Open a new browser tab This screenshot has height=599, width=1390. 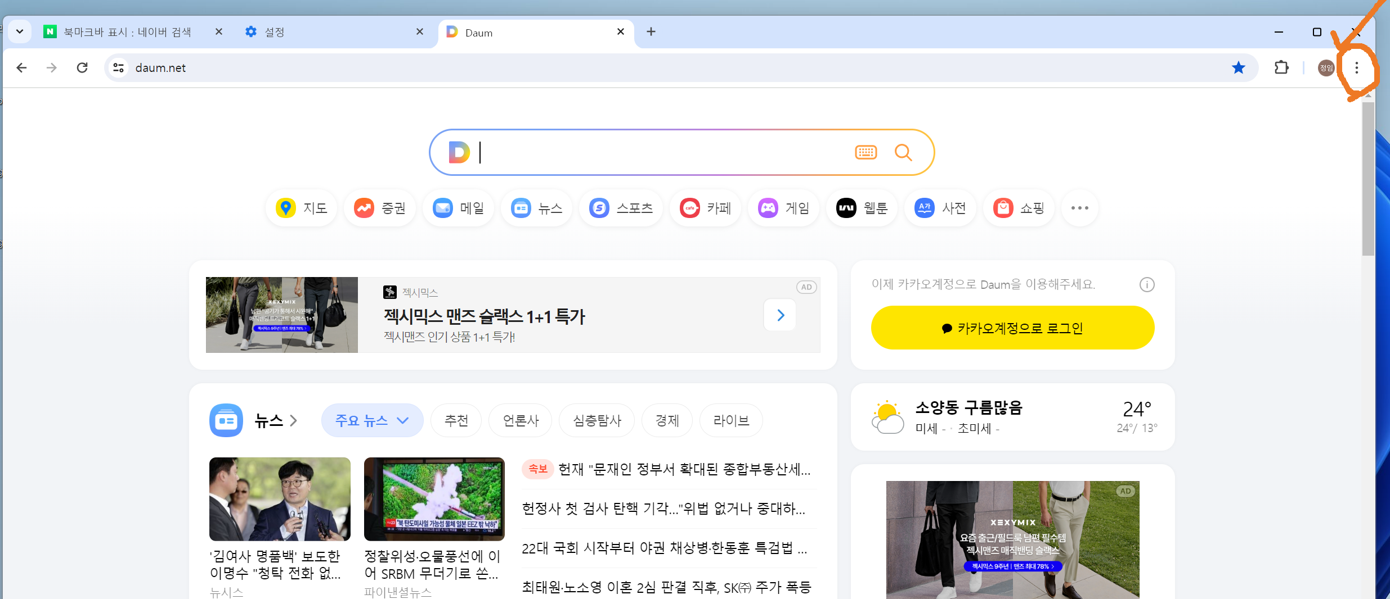(651, 31)
